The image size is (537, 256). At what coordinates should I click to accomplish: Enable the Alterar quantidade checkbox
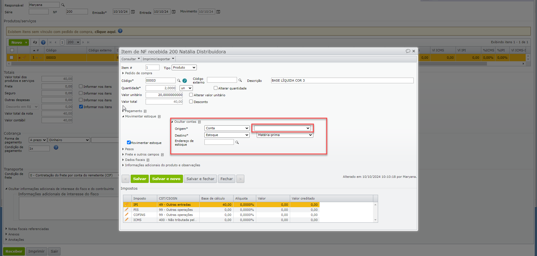point(215,88)
